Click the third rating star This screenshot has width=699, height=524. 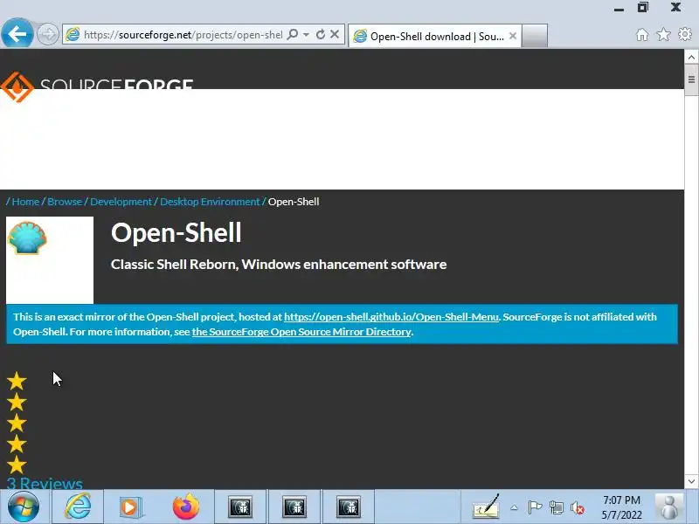pos(17,424)
